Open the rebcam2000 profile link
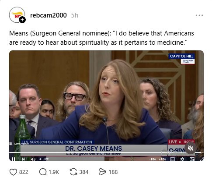The width and height of the screenshot is (212, 177). click(x=49, y=15)
